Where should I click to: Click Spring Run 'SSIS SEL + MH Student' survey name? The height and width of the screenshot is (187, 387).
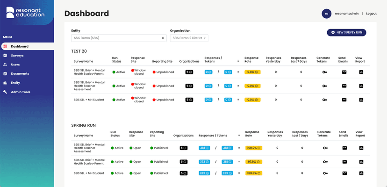coord(89,173)
